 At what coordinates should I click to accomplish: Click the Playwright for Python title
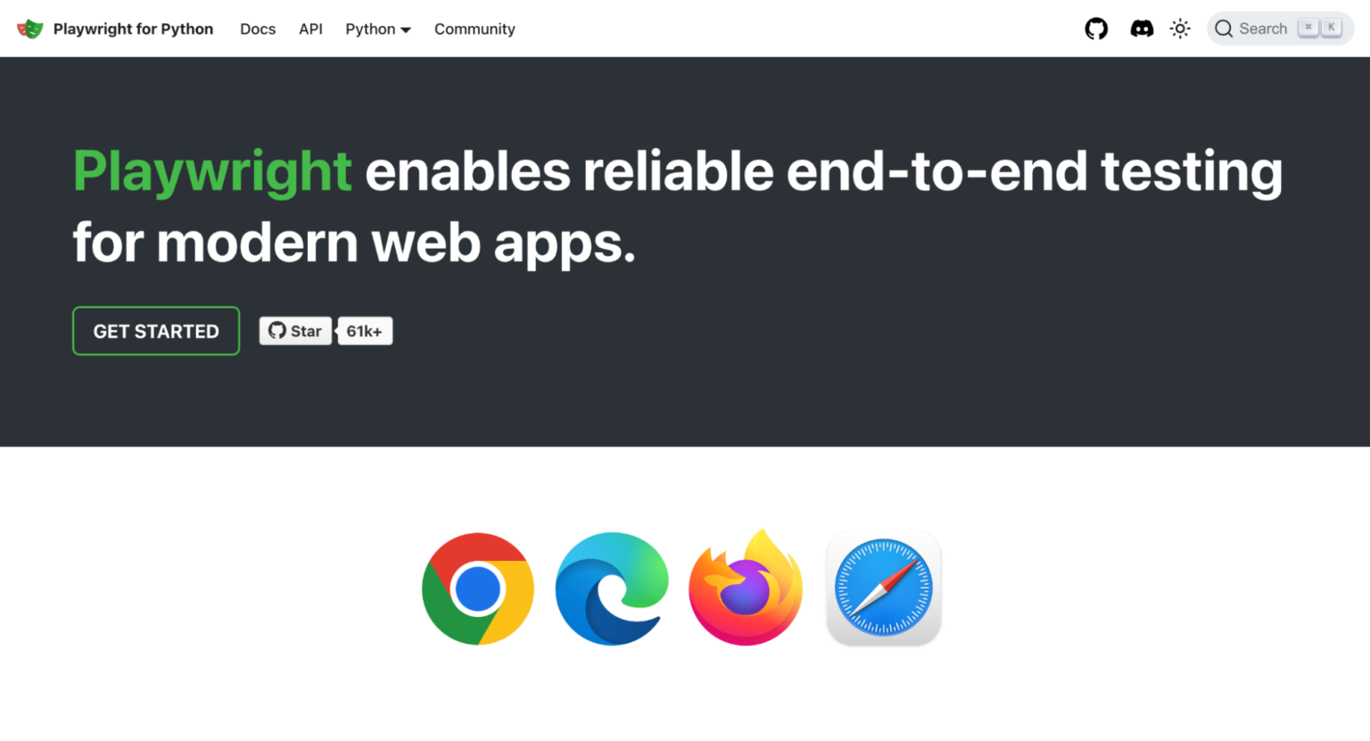pos(133,29)
